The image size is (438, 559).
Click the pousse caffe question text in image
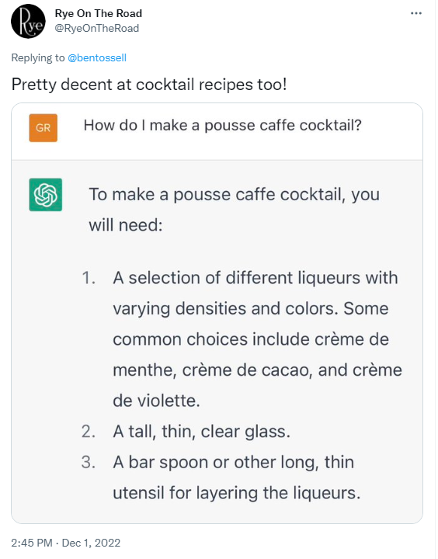[223, 126]
